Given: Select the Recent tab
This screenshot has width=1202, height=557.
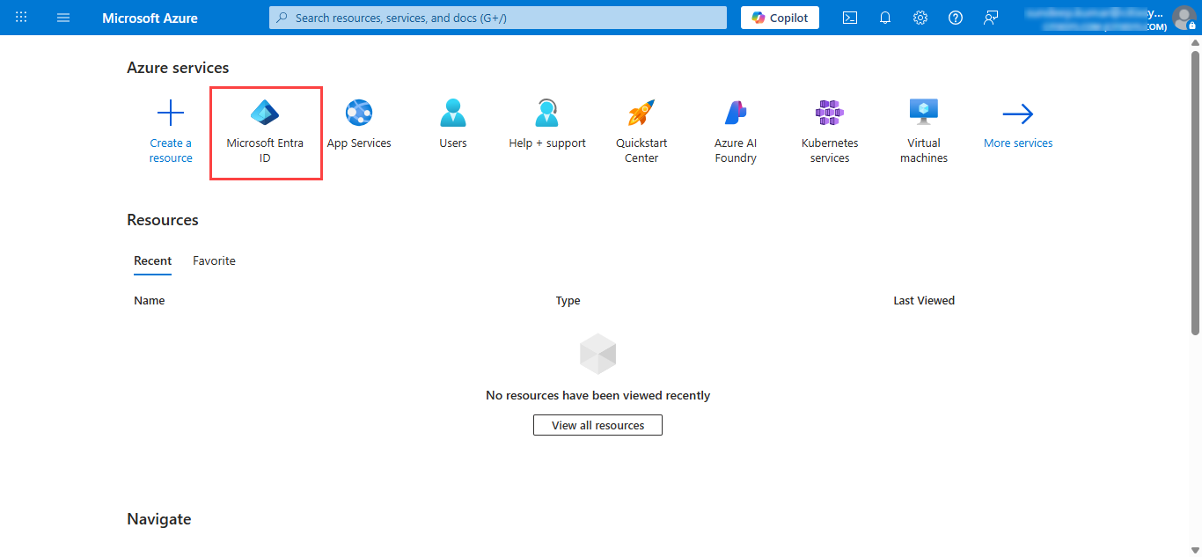Looking at the screenshot, I should point(152,260).
